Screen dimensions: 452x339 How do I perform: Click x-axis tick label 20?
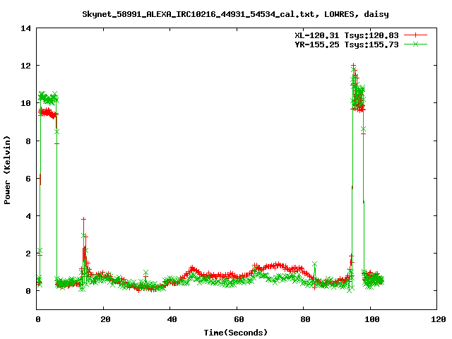click(105, 319)
